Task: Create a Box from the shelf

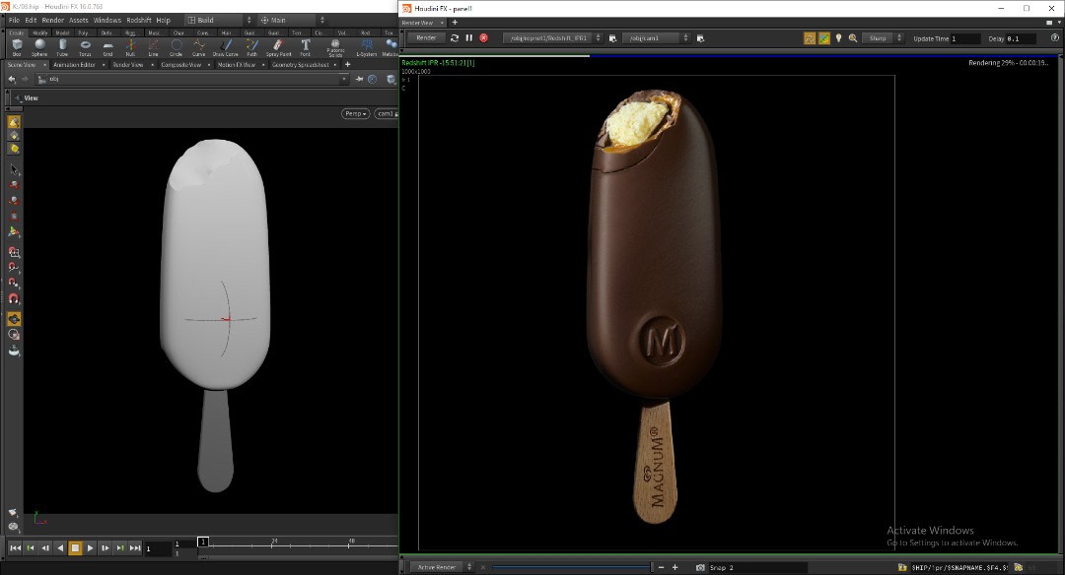Action: tap(17, 47)
